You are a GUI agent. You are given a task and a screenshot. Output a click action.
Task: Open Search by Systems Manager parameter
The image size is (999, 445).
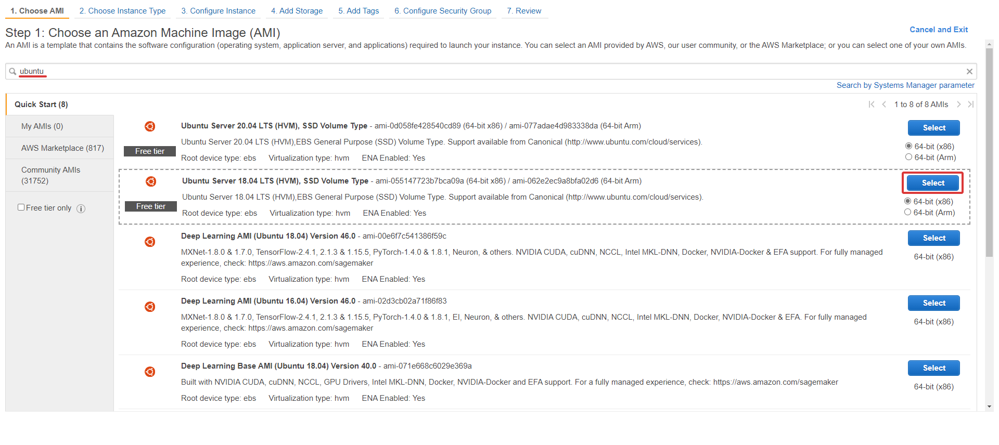[x=905, y=85]
